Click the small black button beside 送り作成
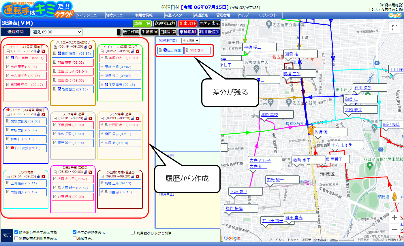 [x=119, y=32]
